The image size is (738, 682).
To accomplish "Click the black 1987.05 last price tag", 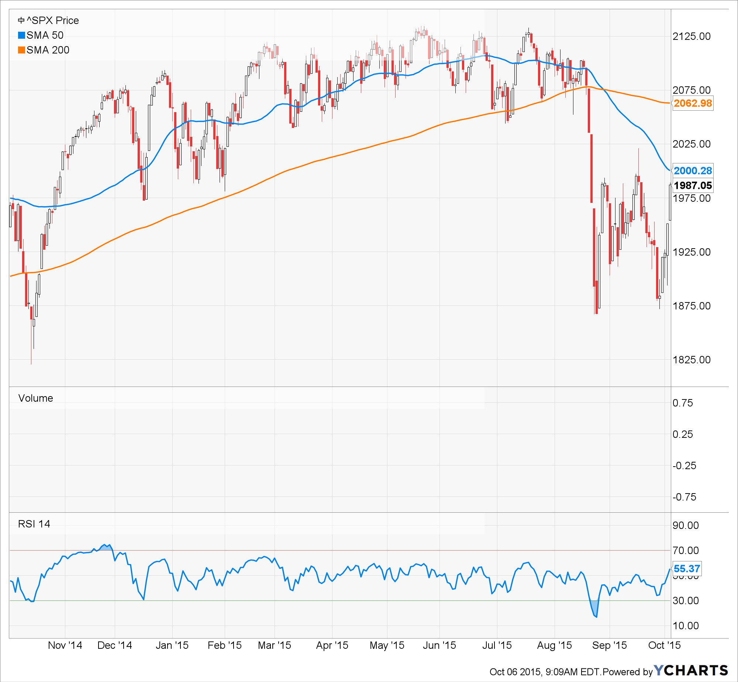I will point(693,186).
